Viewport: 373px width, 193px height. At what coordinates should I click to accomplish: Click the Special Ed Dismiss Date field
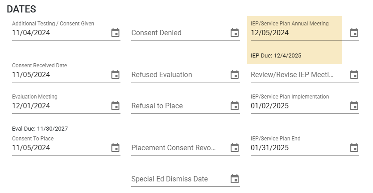180,179
